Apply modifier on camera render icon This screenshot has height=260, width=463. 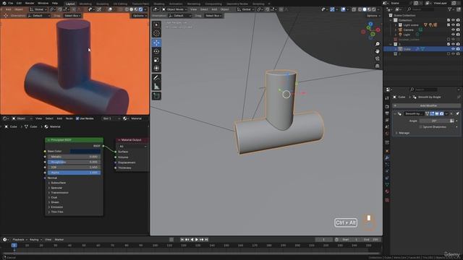pos(441,113)
